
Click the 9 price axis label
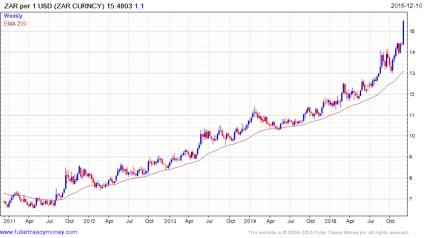tap(411, 157)
